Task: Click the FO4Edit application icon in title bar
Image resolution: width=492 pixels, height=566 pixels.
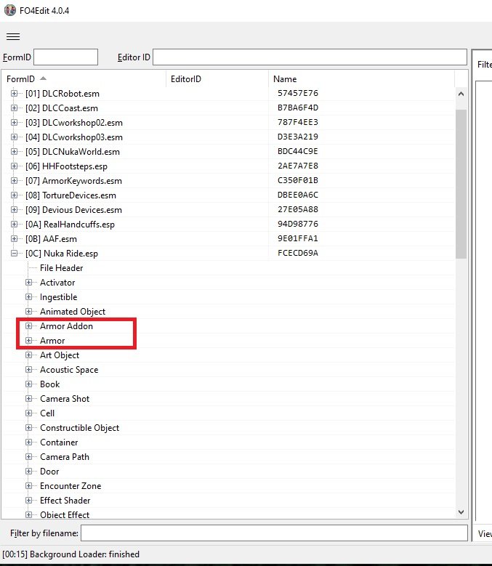Action: (9, 10)
